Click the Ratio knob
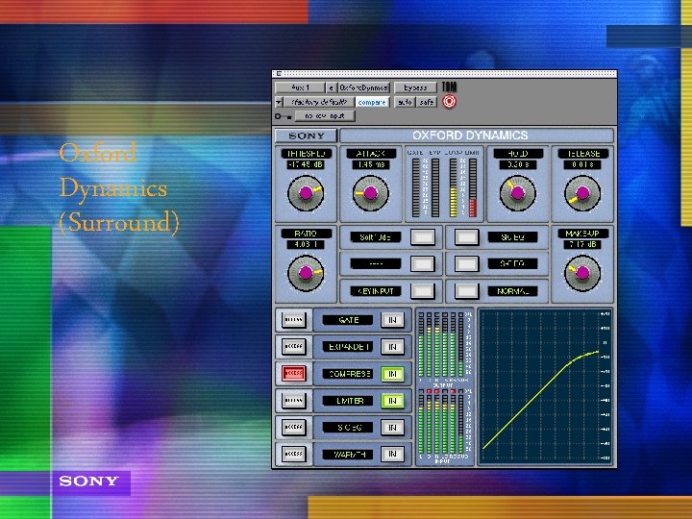The image size is (692, 519). click(306, 273)
